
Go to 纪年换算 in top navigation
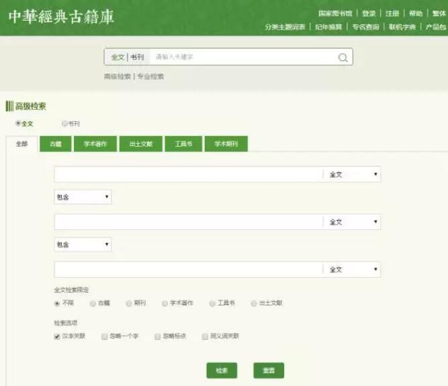[x=328, y=27]
